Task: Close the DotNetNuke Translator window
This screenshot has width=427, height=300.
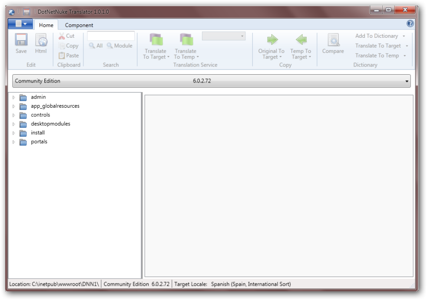Action: pos(405,10)
